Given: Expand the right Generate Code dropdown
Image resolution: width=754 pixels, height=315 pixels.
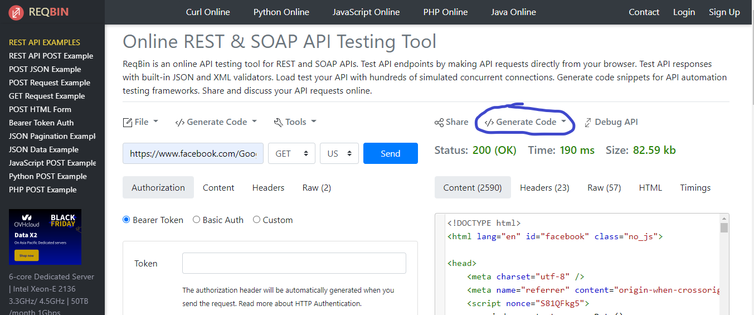Looking at the screenshot, I should (526, 122).
